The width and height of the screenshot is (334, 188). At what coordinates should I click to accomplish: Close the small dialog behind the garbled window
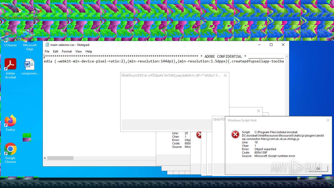click(x=259, y=111)
